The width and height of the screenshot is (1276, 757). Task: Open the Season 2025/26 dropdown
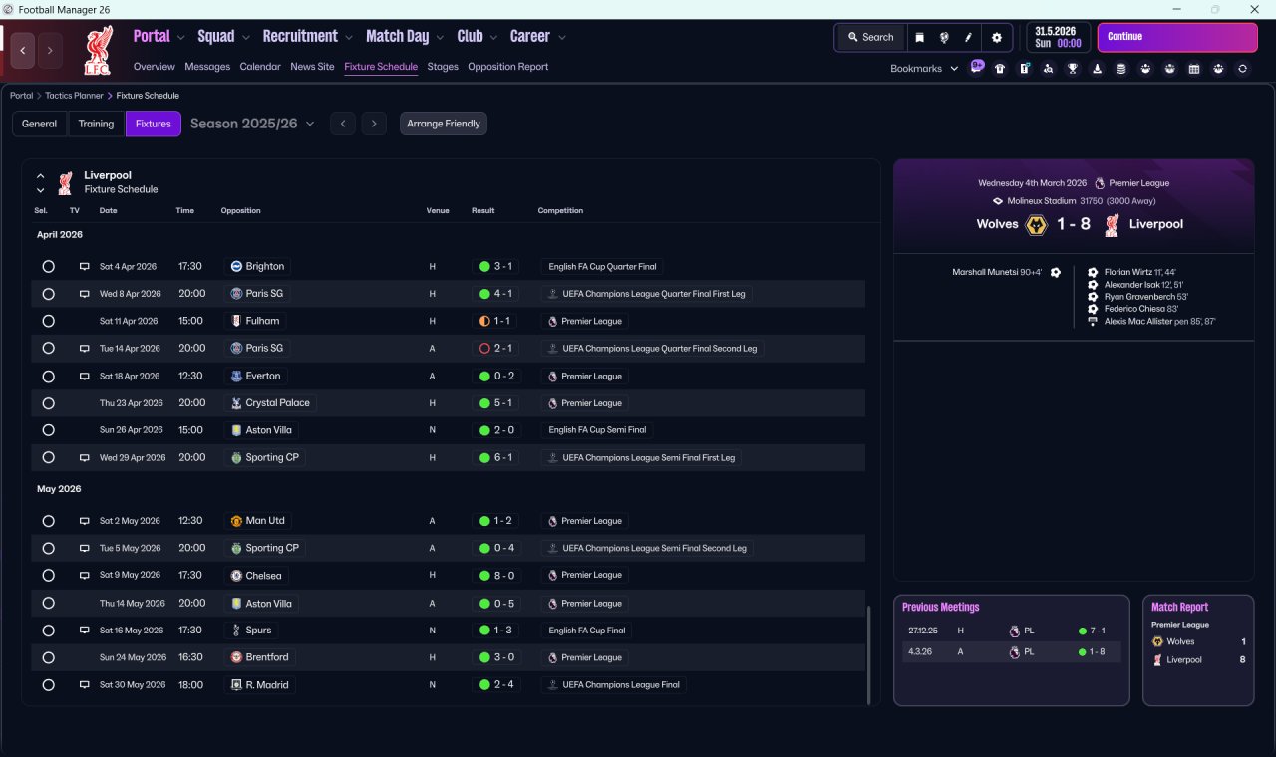point(252,124)
